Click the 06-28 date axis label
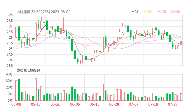The width and height of the screenshot is (185, 110). pyautogui.click(x=114, y=104)
